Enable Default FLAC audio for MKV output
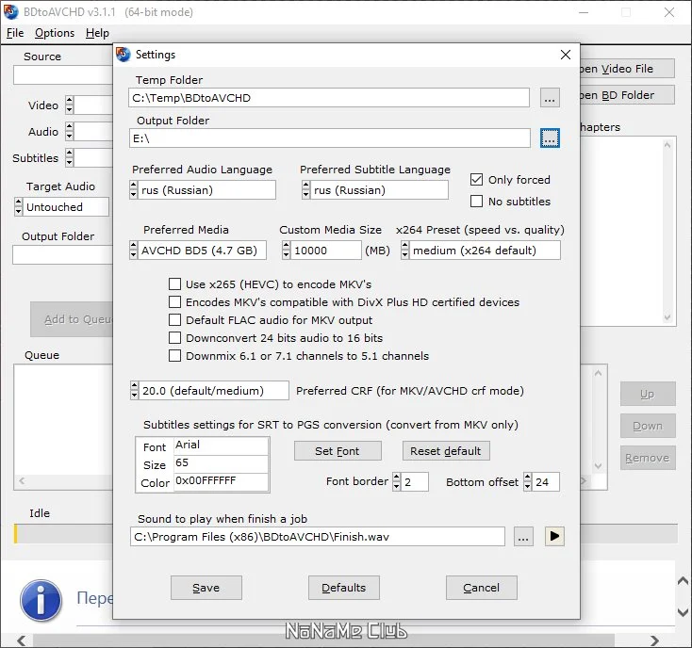Viewport: 692px width, 648px height. click(174, 319)
